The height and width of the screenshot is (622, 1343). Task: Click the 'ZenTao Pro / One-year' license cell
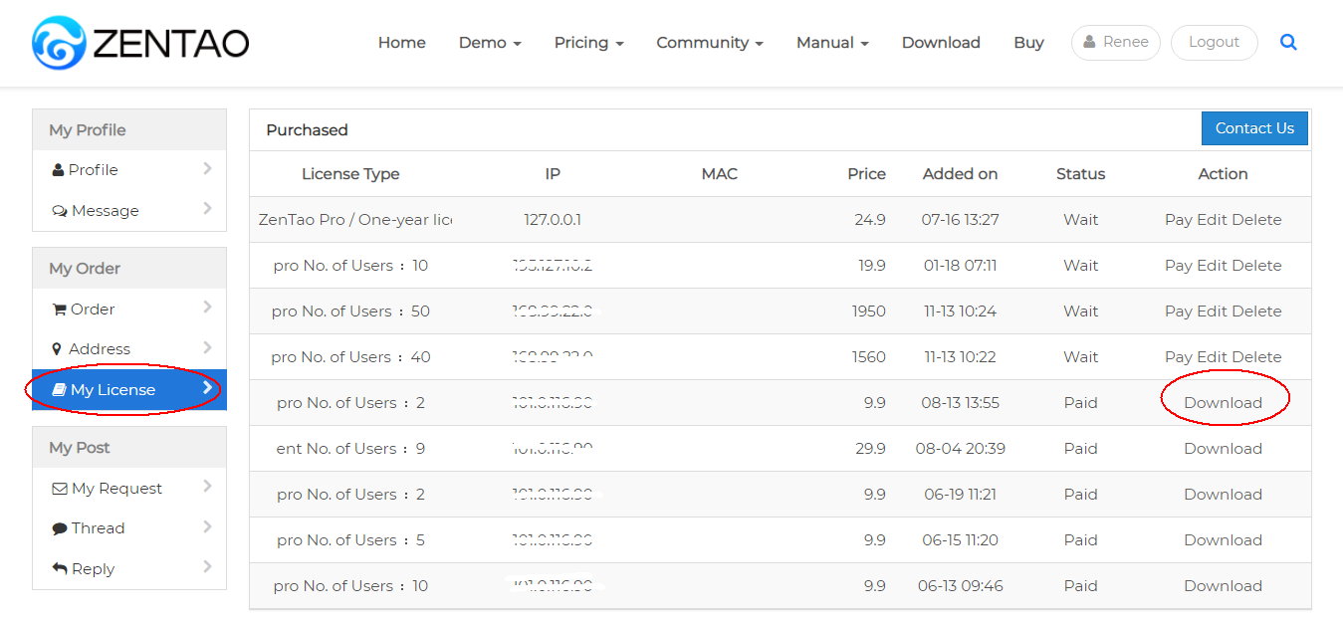pos(355,220)
